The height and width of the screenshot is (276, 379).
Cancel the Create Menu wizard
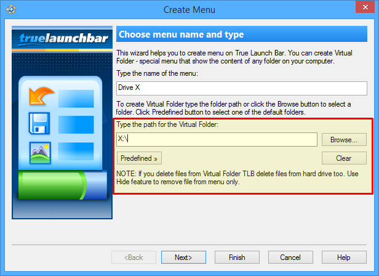tap(290, 257)
